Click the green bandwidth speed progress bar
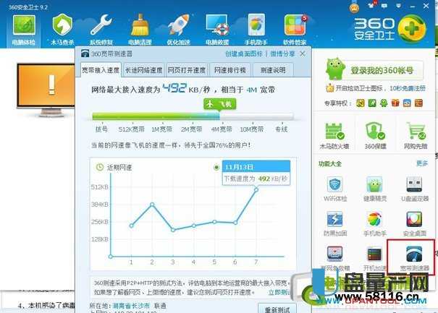438x313 pixels. coord(193,116)
